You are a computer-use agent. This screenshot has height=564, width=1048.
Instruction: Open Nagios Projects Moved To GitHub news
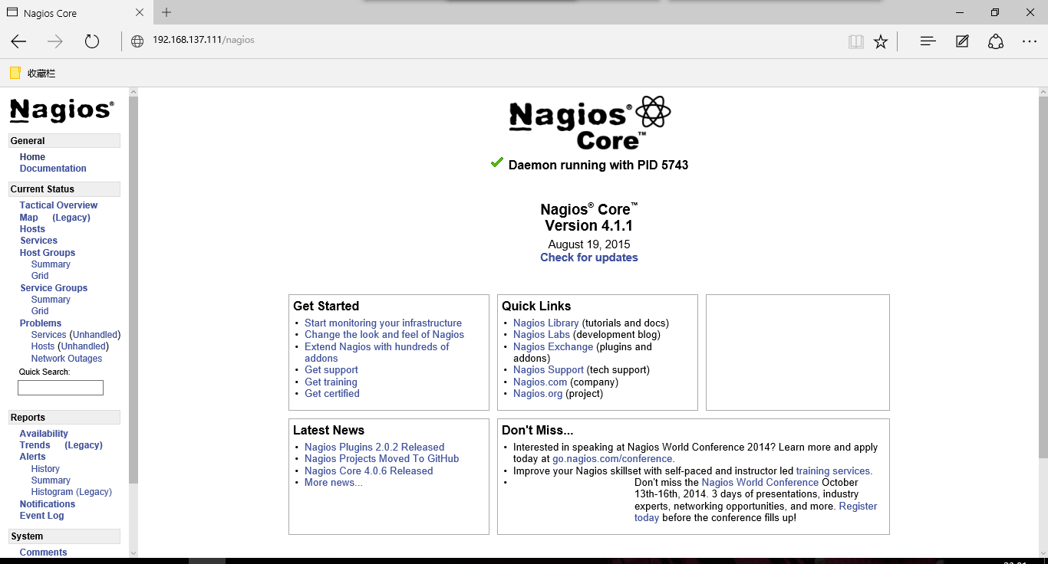[x=381, y=459]
